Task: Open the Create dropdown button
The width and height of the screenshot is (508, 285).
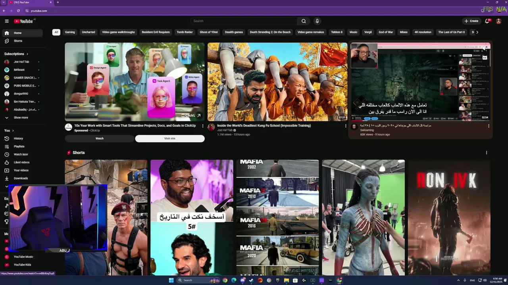Action: coord(471,21)
